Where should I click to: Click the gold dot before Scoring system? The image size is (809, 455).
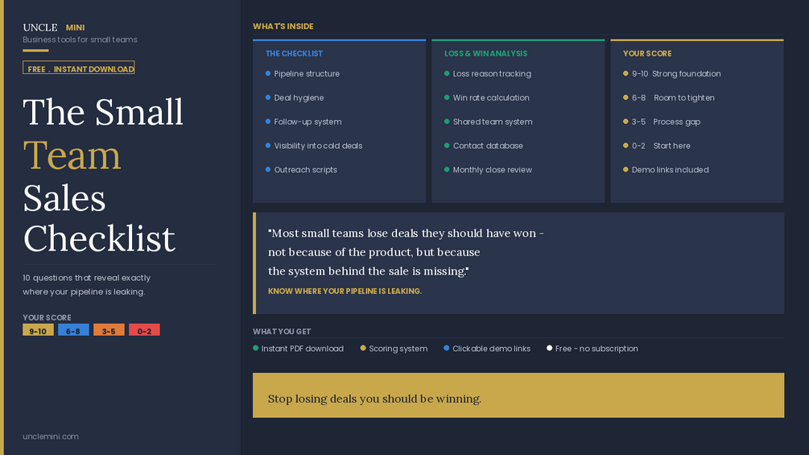point(363,348)
